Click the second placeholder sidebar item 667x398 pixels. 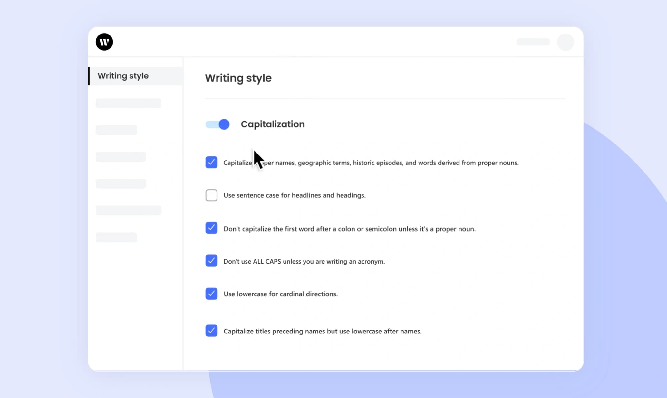tap(116, 130)
